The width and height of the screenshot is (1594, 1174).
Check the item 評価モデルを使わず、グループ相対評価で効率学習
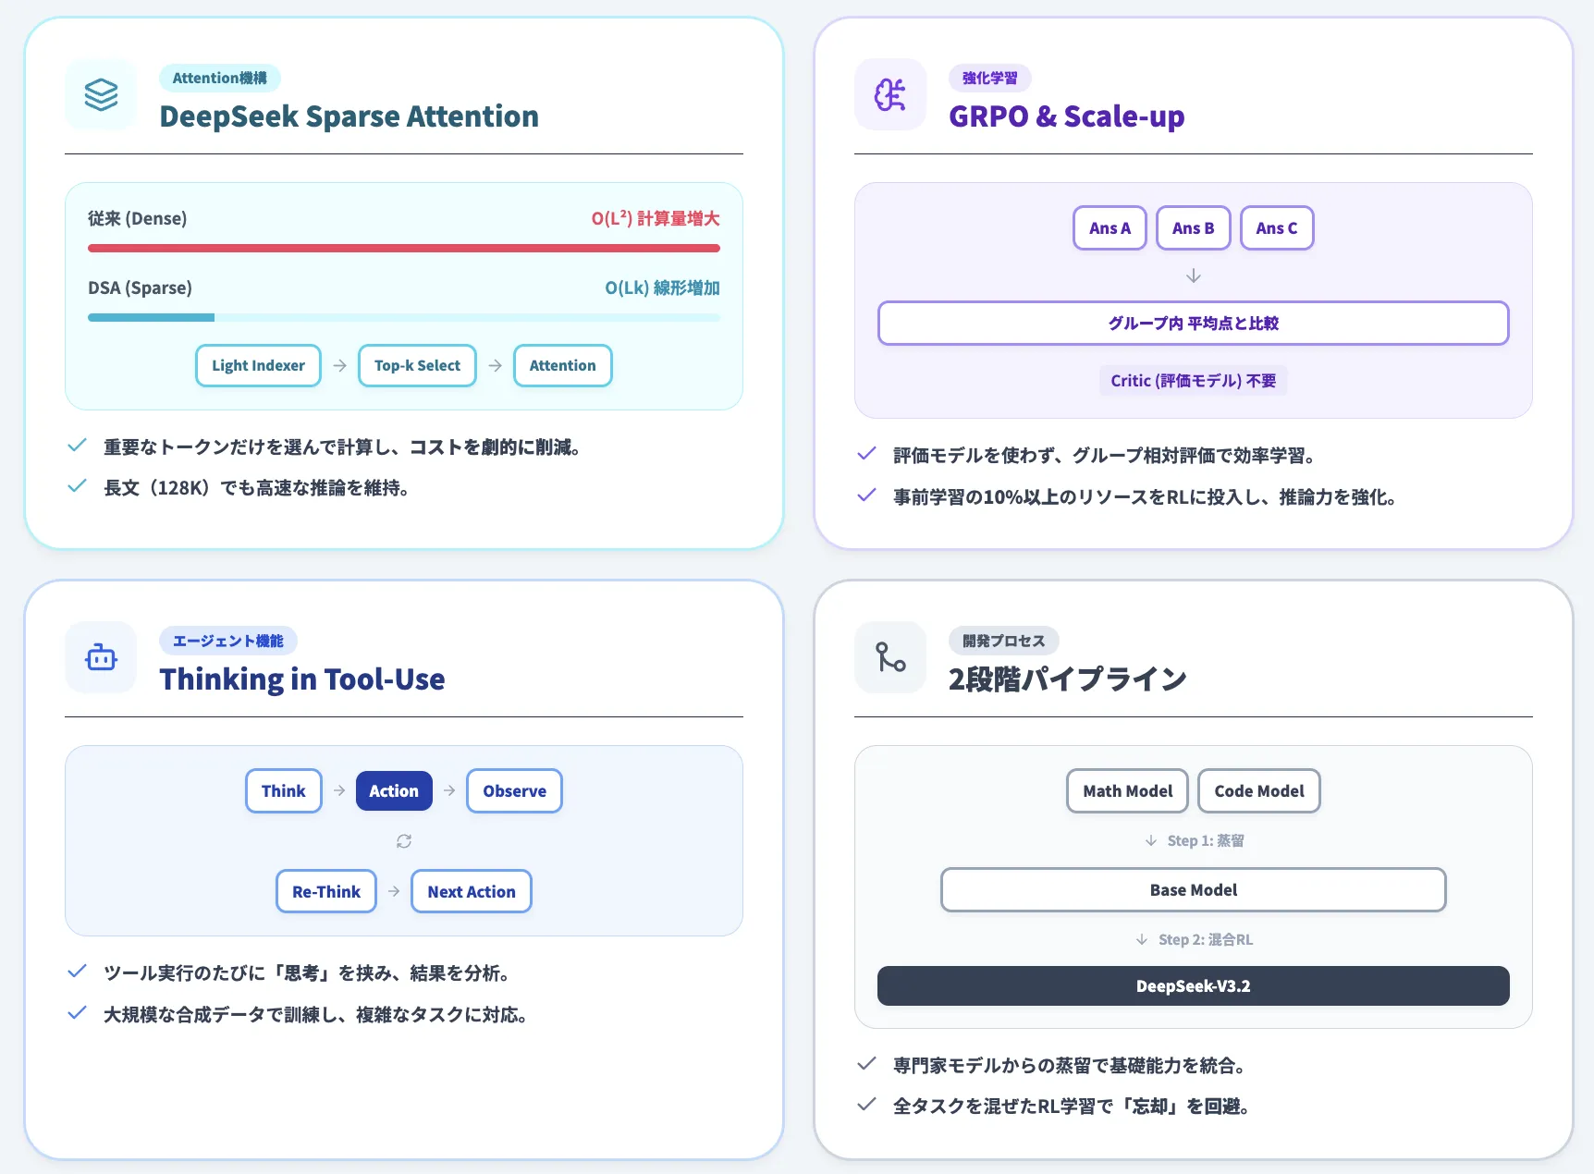866,453
